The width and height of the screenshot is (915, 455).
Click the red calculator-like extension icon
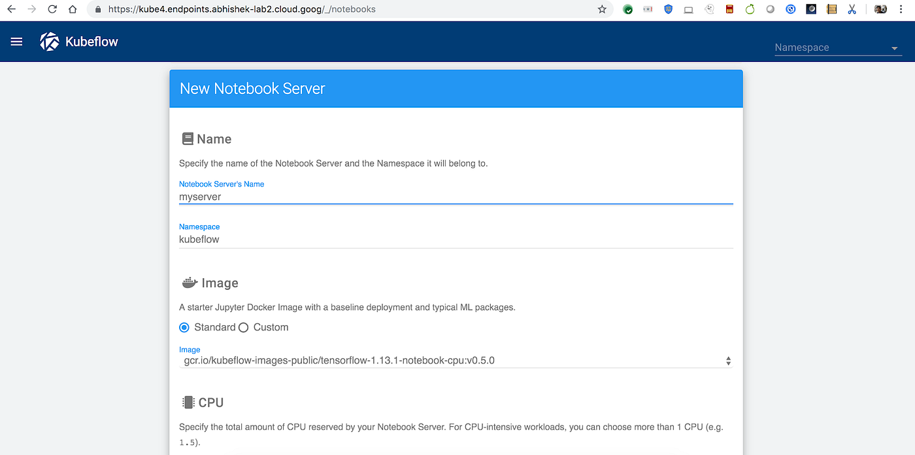point(729,10)
